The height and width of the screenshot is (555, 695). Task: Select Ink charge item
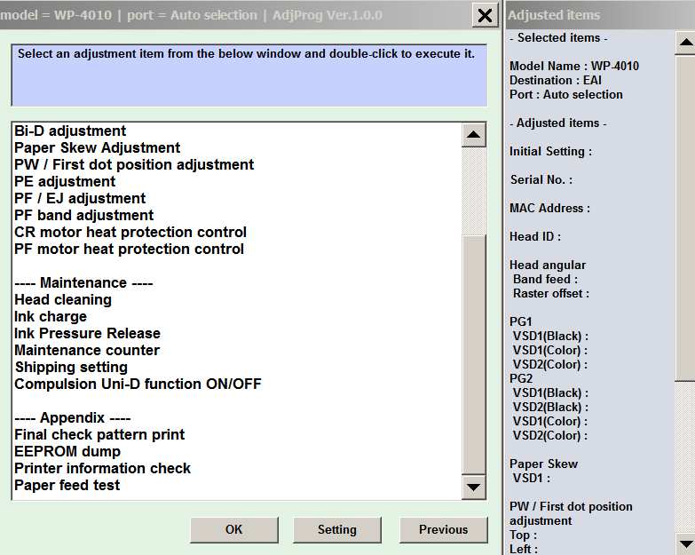point(51,317)
